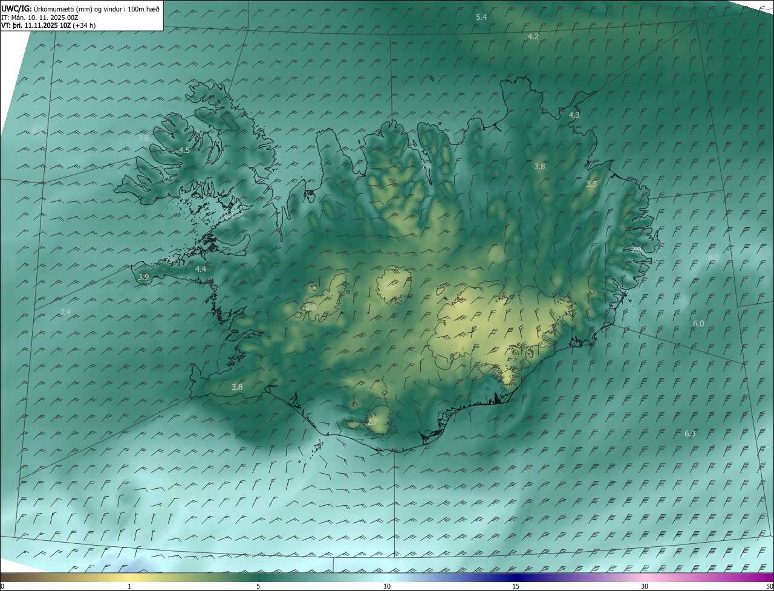The height and width of the screenshot is (591, 774).
Task: Click the 4.2 value label on the map
Action: click(533, 37)
